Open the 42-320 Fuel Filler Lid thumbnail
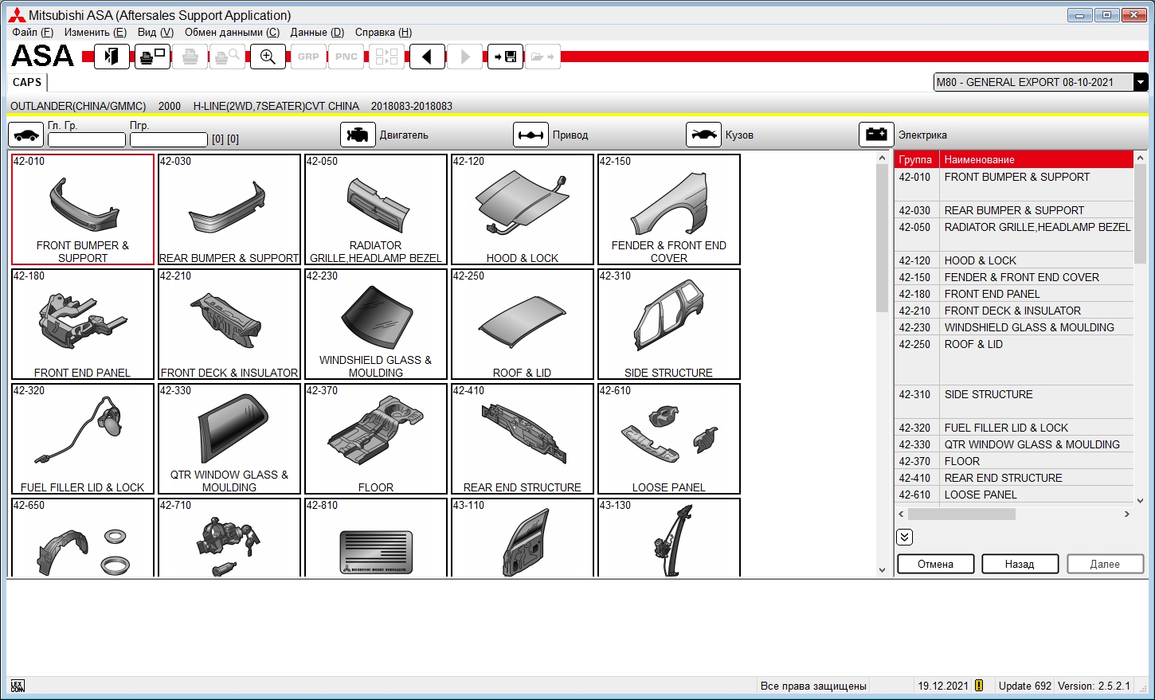This screenshot has width=1155, height=700. [83, 439]
